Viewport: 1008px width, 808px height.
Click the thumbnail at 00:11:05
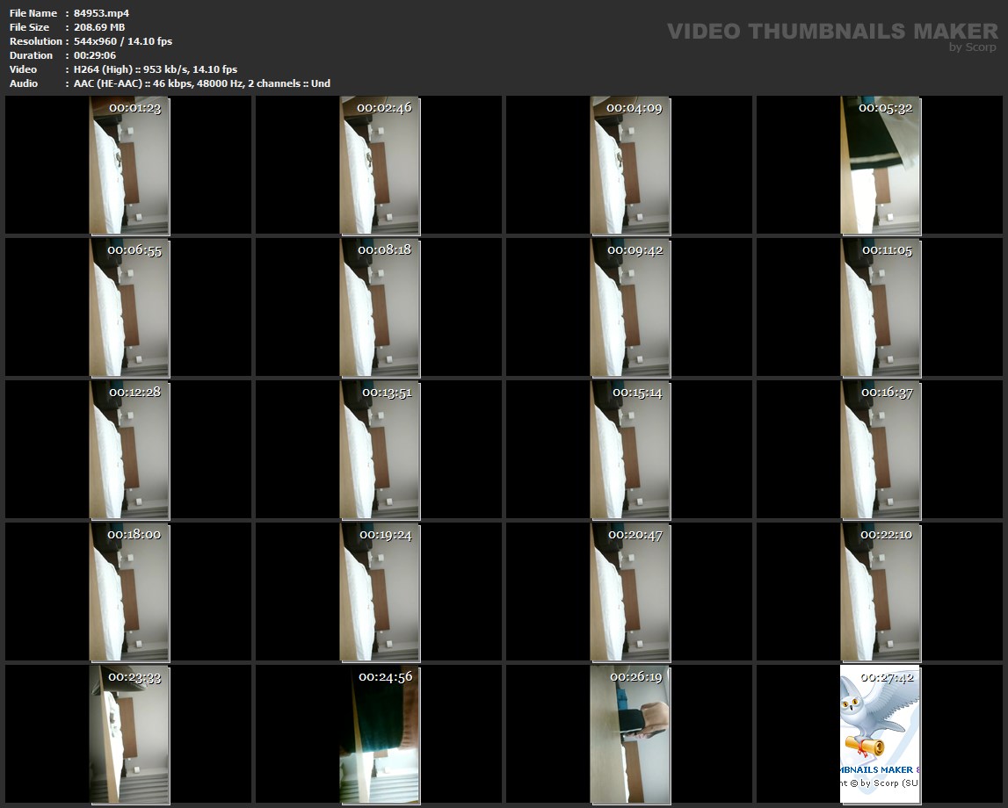pos(880,307)
